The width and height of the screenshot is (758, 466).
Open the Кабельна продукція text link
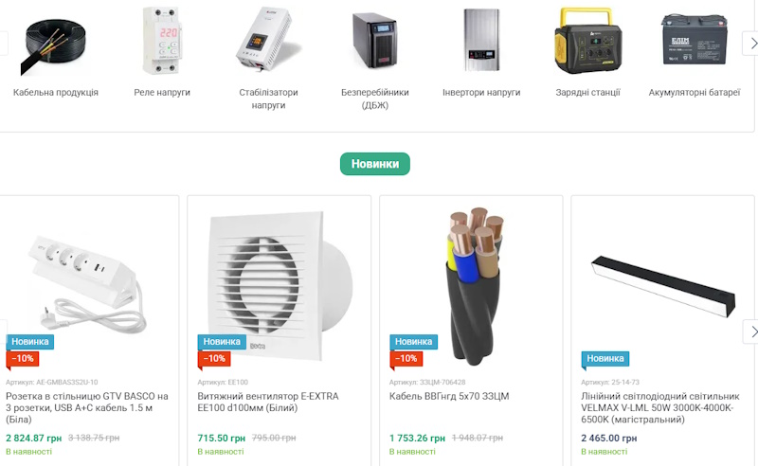pyautogui.click(x=56, y=92)
